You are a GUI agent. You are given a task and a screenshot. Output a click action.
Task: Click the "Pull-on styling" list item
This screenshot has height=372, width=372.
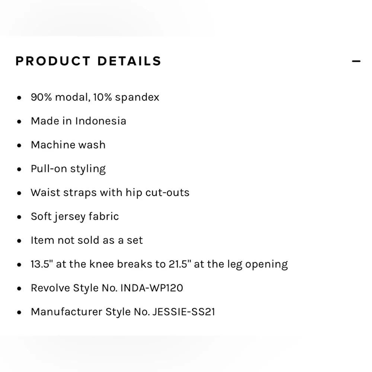coord(68,169)
